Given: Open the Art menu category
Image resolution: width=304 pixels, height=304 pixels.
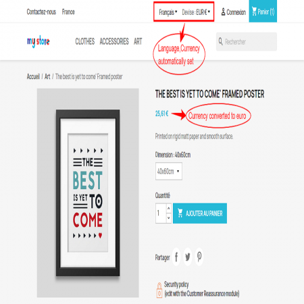Looking at the screenshot, I should click(x=138, y=41).
